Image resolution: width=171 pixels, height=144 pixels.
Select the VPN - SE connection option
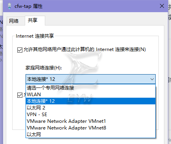[x=90, y=115]
